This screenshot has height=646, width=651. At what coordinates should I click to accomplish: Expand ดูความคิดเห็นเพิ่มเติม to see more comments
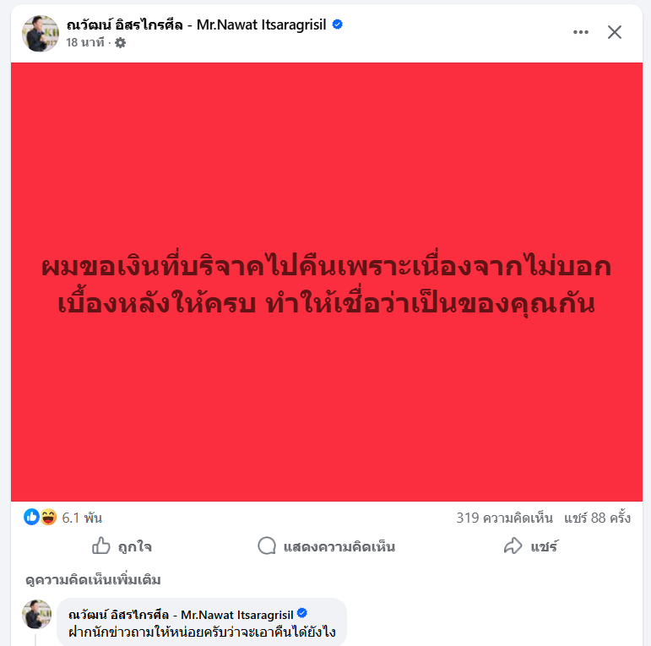pyautogui.click(x=93, y=579)
